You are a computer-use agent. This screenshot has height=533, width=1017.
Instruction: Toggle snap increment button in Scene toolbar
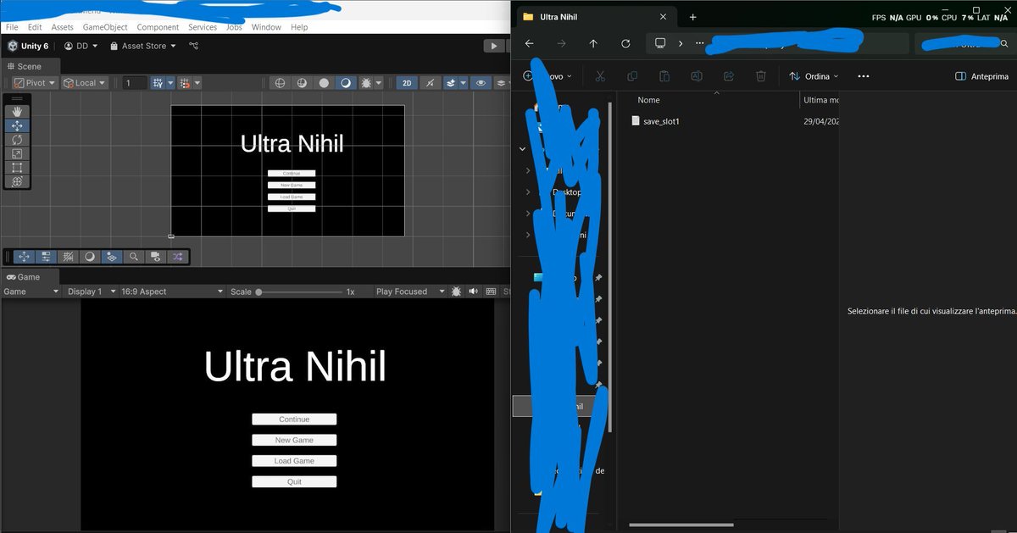coord(186,83)
